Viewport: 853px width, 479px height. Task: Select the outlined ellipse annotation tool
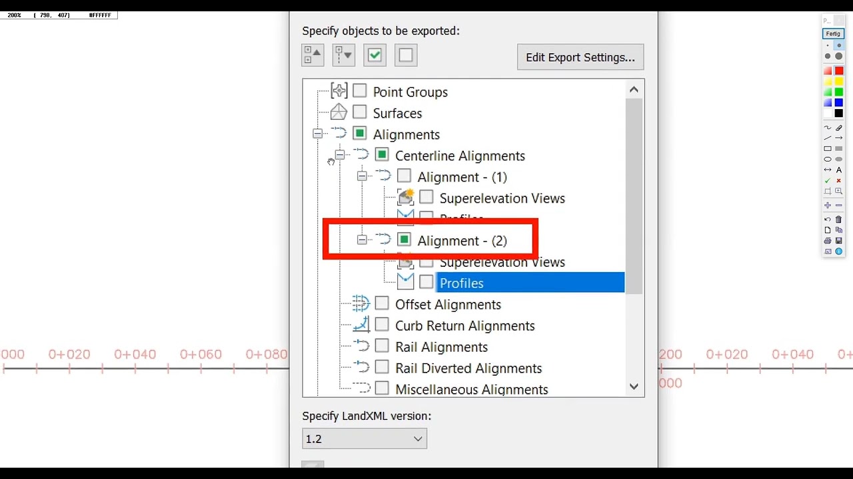(x=828, y=159)
